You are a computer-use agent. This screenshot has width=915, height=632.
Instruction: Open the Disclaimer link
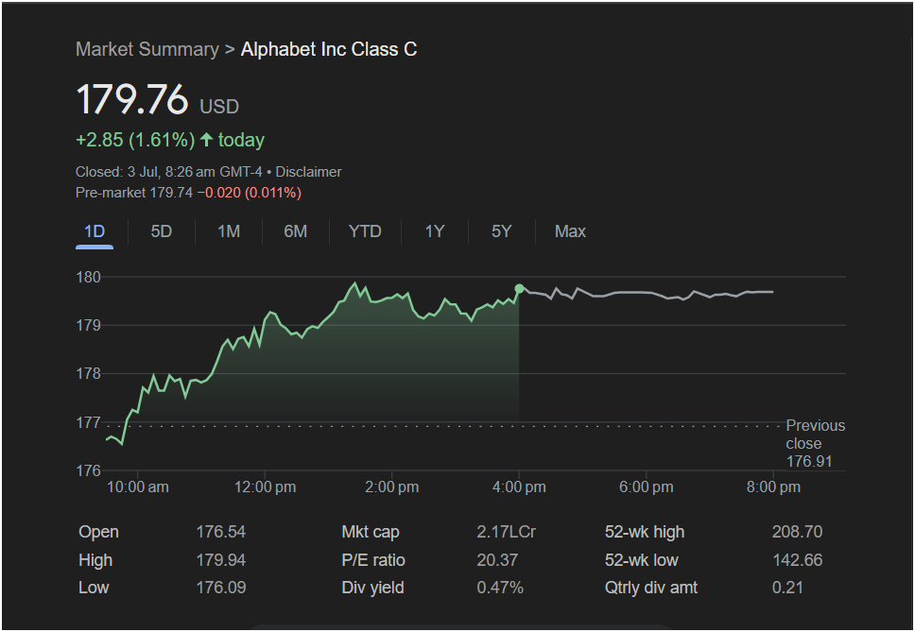coord(308,172)
